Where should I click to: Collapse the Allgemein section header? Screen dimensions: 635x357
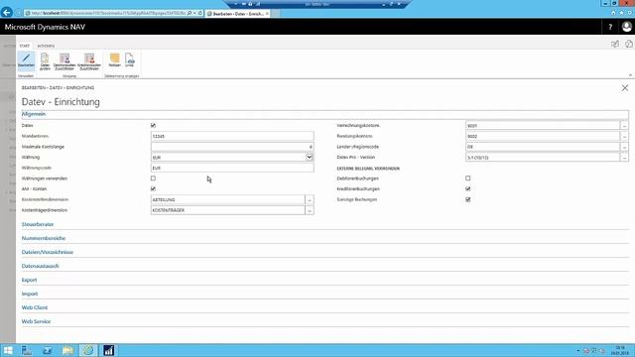click(33, 114)
